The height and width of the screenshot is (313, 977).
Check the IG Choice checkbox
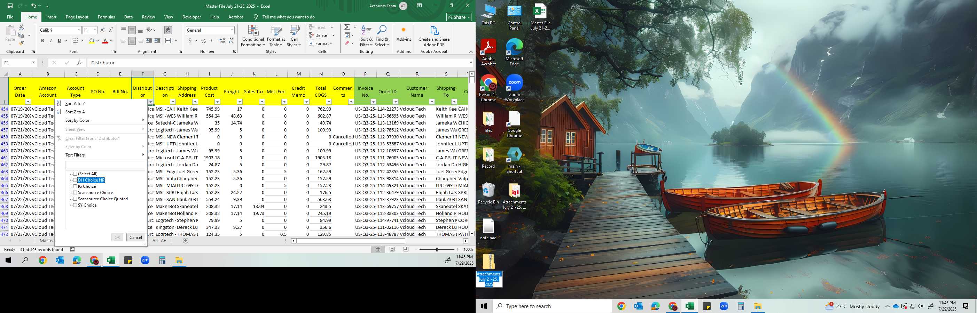[x=75, y=186]
